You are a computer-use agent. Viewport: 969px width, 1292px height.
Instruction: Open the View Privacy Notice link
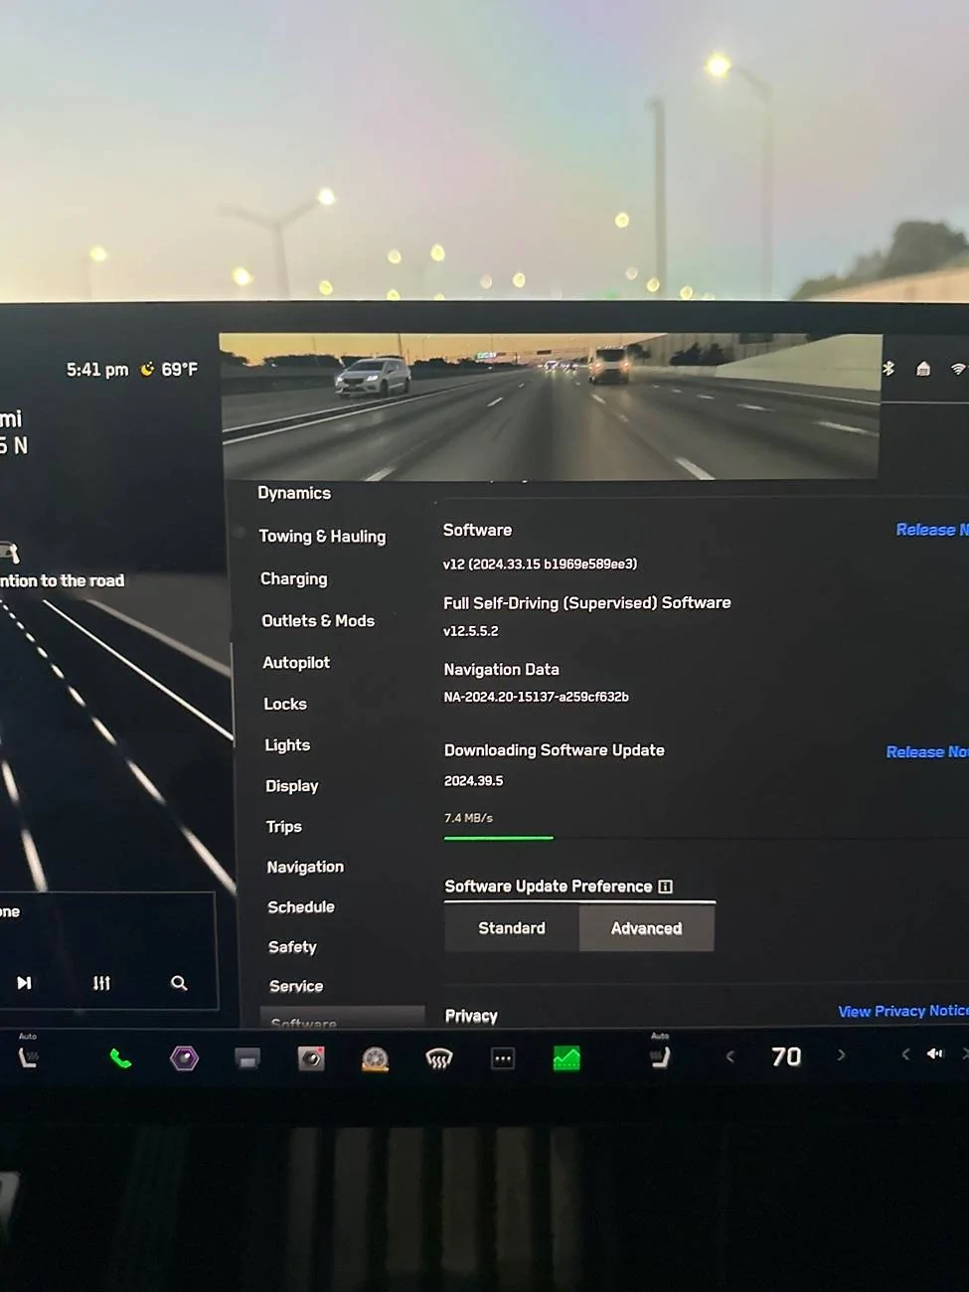pyautogui.click(x=902, y=1011)
